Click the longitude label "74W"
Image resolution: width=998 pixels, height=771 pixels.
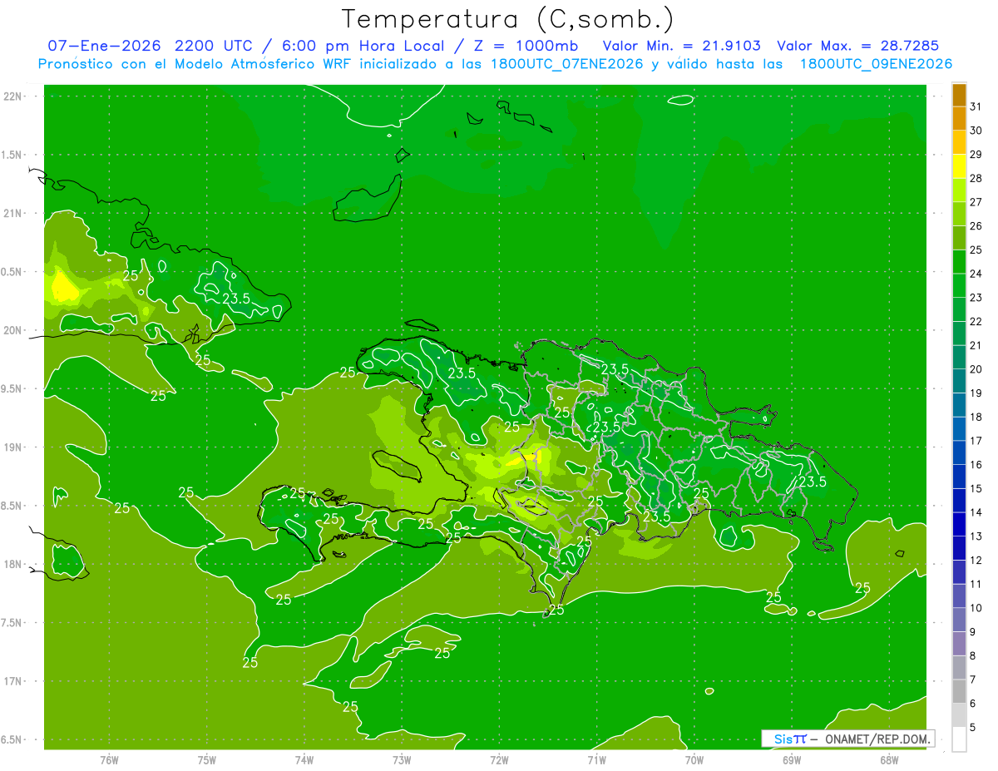pyautogui.click(x=304, y=759)
